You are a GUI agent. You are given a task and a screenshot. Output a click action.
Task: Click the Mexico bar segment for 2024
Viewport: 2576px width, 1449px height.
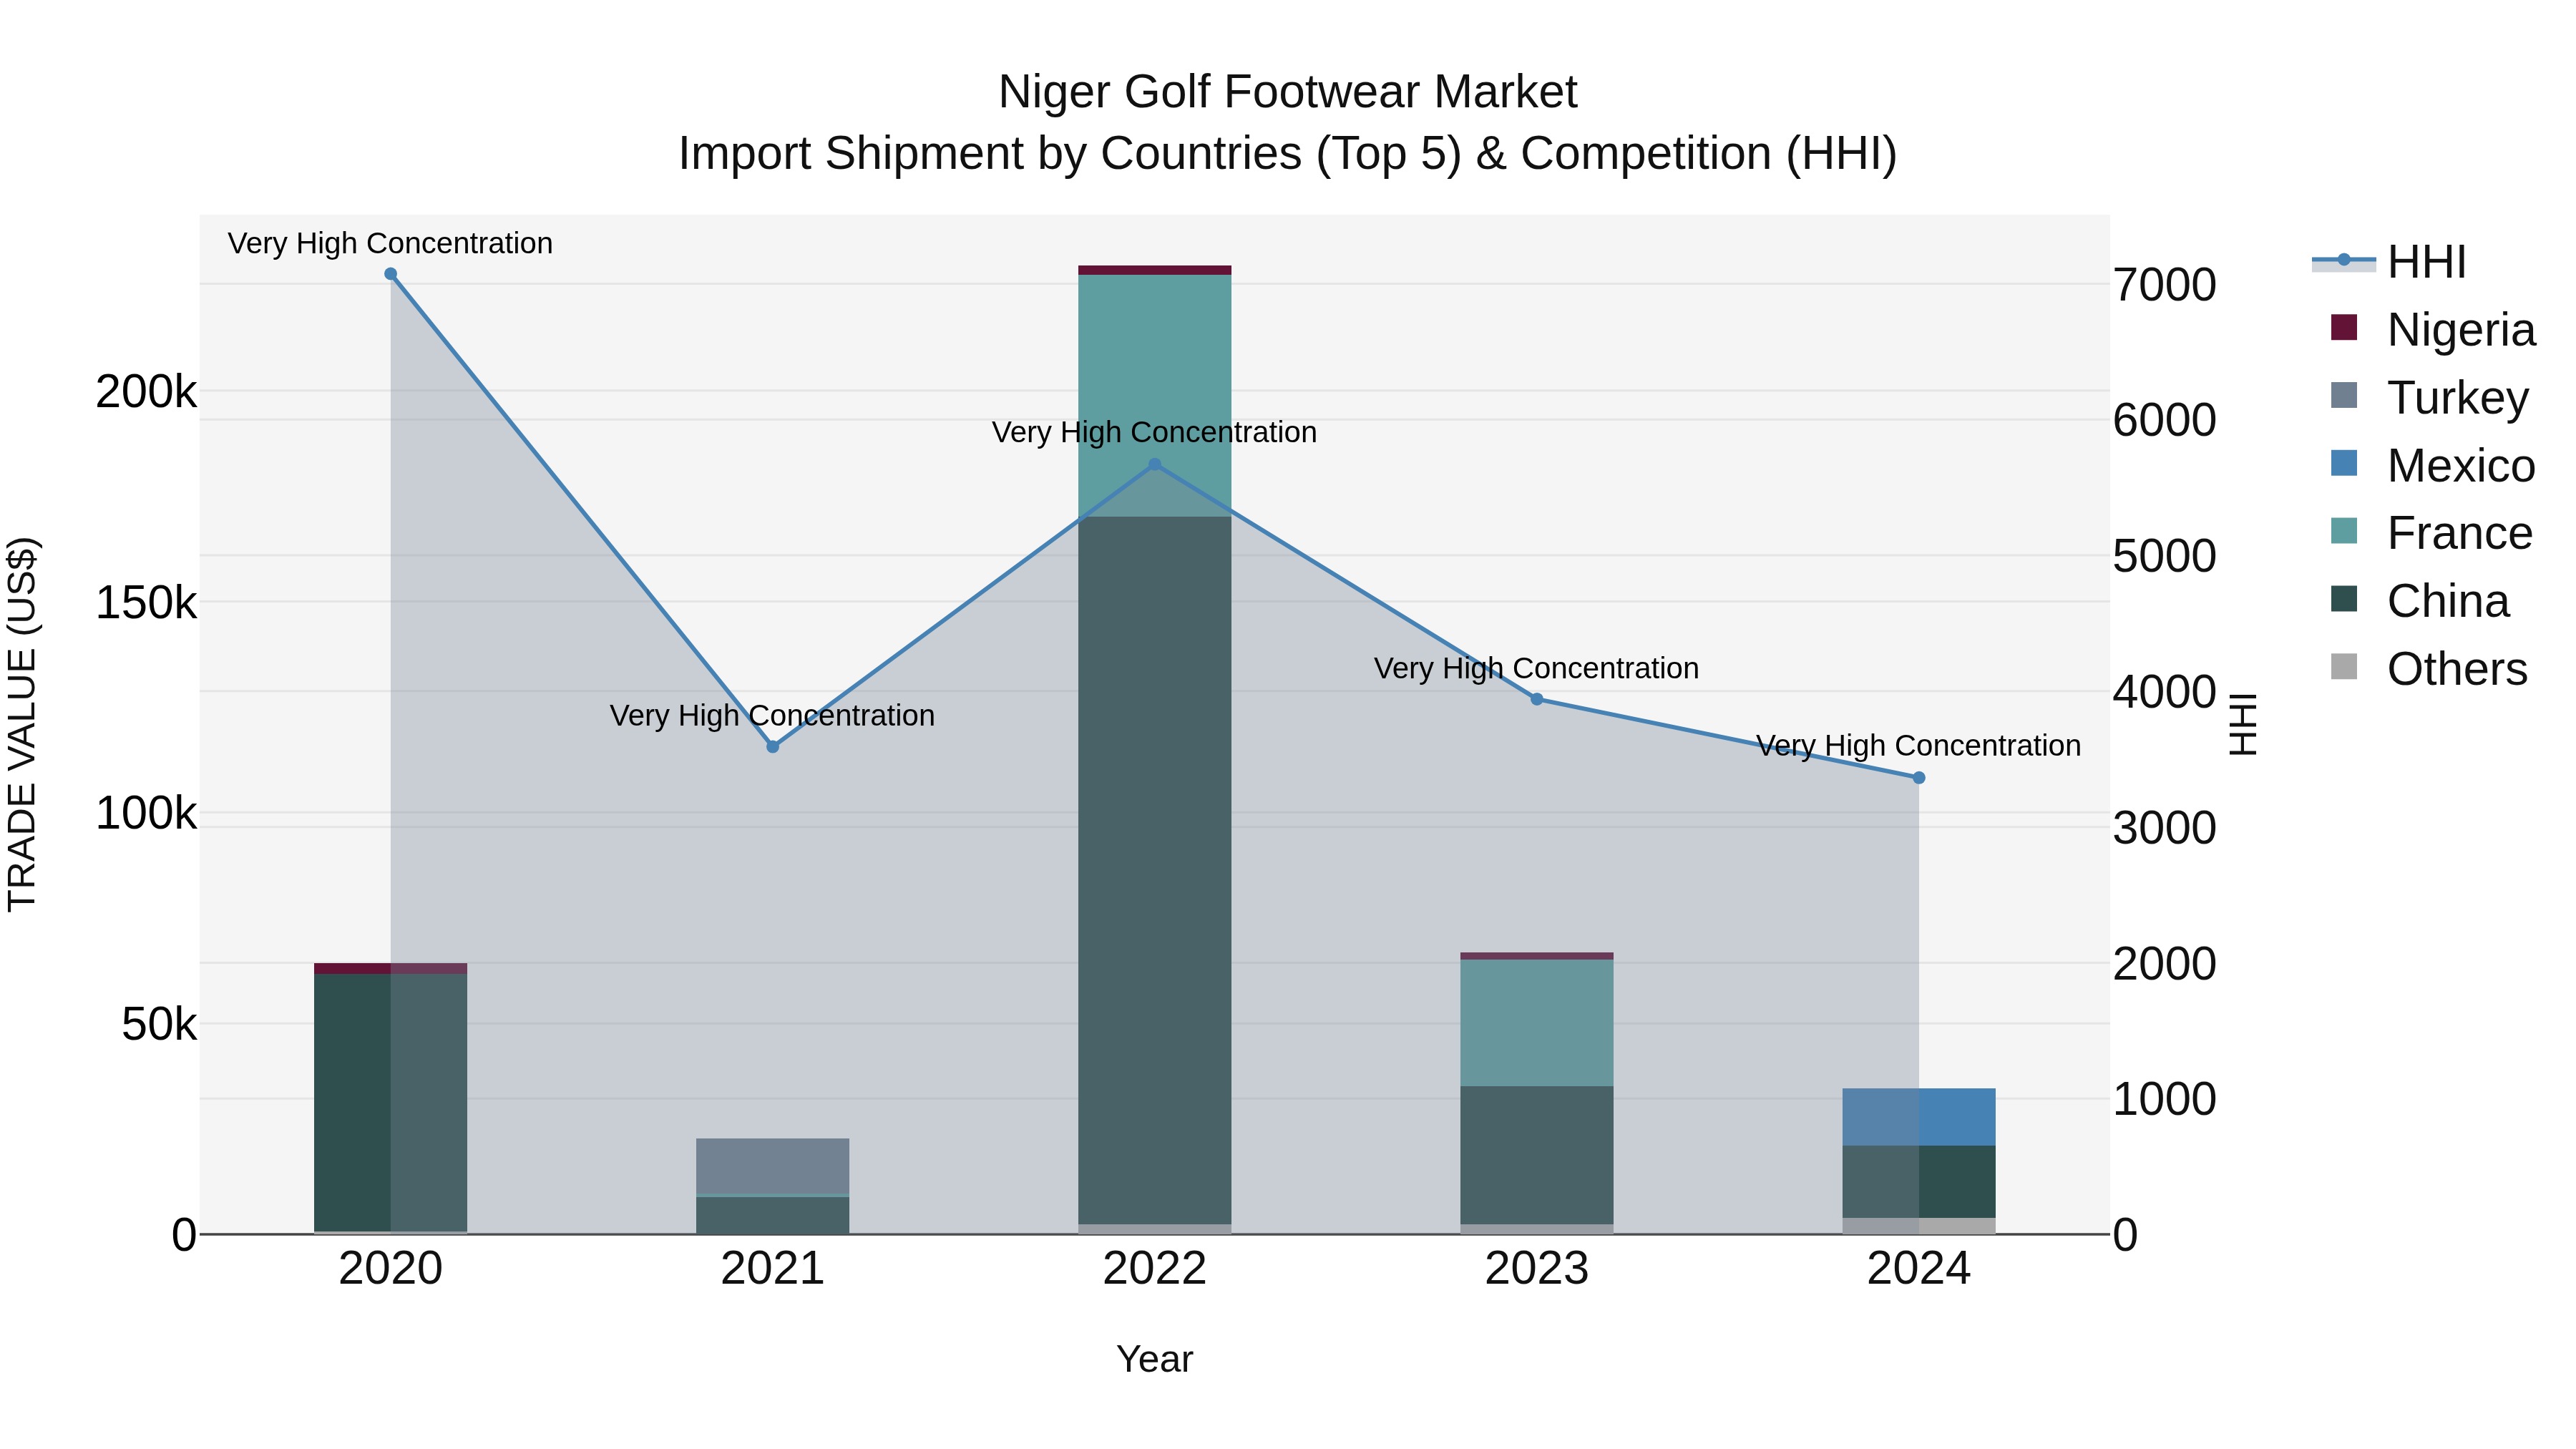[x=1919, y=1117]
